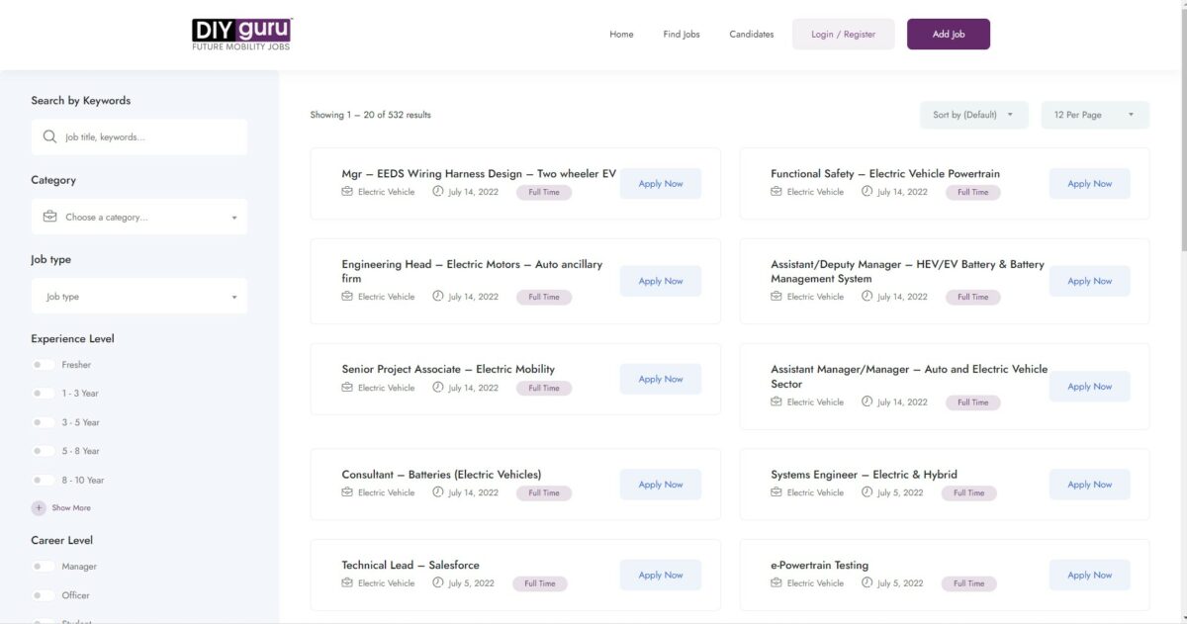Apply Now for Functional Safety job
Screen dimensions: 1187x624
(1090, 184)
